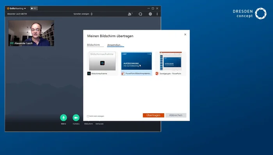This screenshot has width=273, height=155.
Task: Maximize the GoToMeeting window
Action: pyautogui.click(x=153, y=8)
